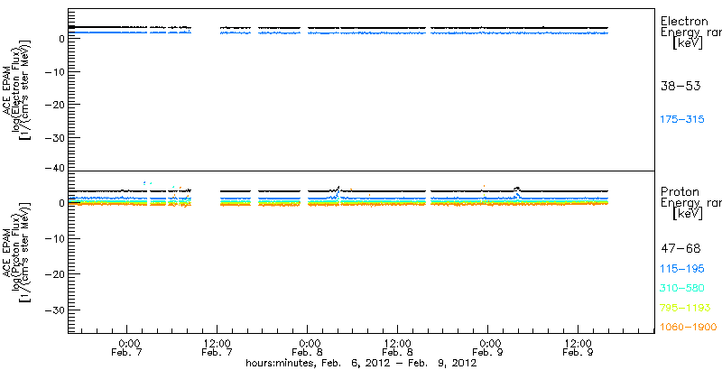Click the 12:00 Feb. 8 tick label
The image size is (722, 370).
[x=399, y=348]
